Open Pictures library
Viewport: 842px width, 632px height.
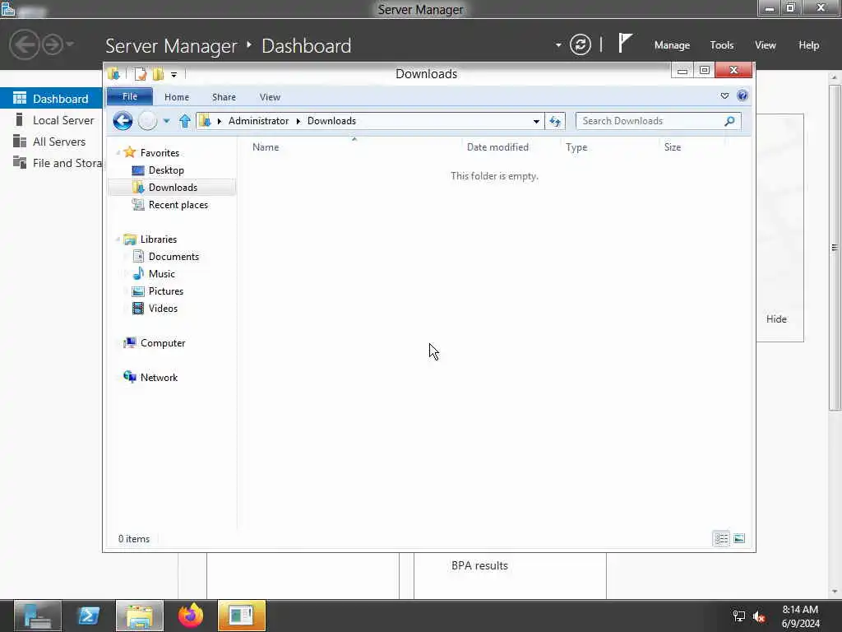click(166, 290)
